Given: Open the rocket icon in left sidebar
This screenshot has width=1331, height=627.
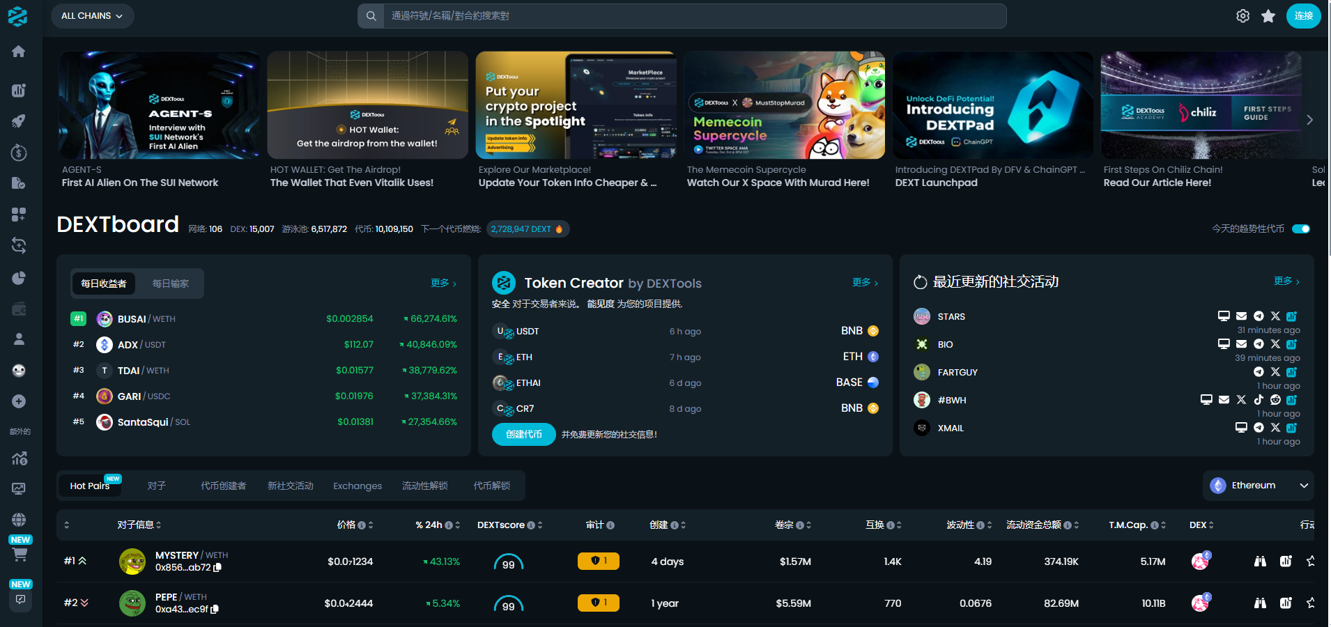Looking at the screenshot, I should [19, 121].
